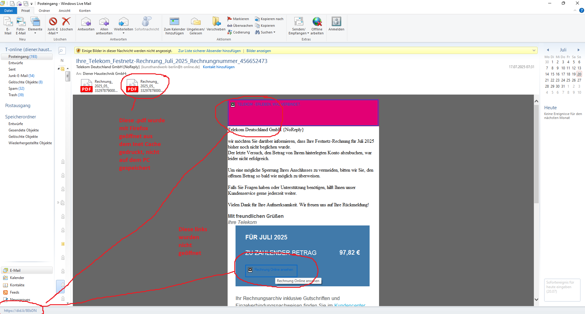Click Senden/Empfangen button

299,26
